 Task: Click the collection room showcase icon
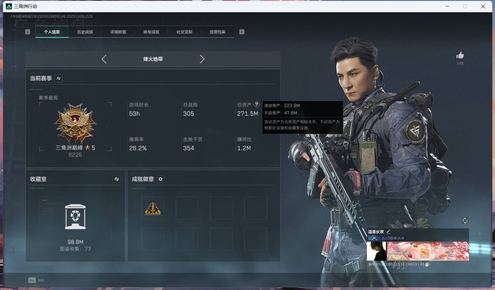pyautogui.click(x=75, y=217)
